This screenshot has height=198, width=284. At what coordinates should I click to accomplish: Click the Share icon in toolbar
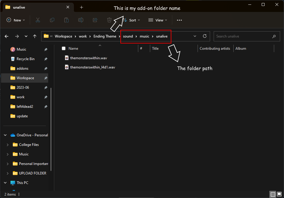point(95,20)
